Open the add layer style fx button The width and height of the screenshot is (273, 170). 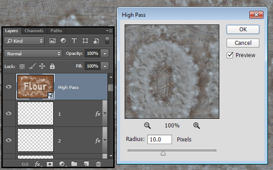pyautogui.click(x=38, y=164)
